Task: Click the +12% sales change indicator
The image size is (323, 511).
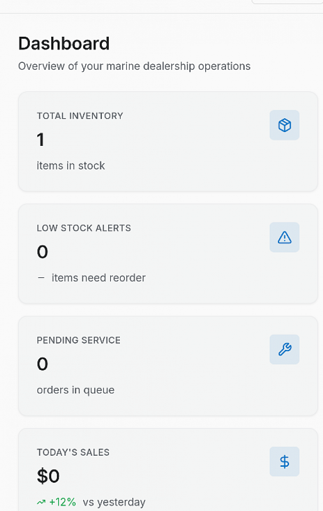Action: point(62,502)
